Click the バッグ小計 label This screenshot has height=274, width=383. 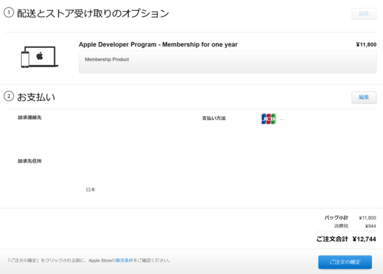pos(336,218)
